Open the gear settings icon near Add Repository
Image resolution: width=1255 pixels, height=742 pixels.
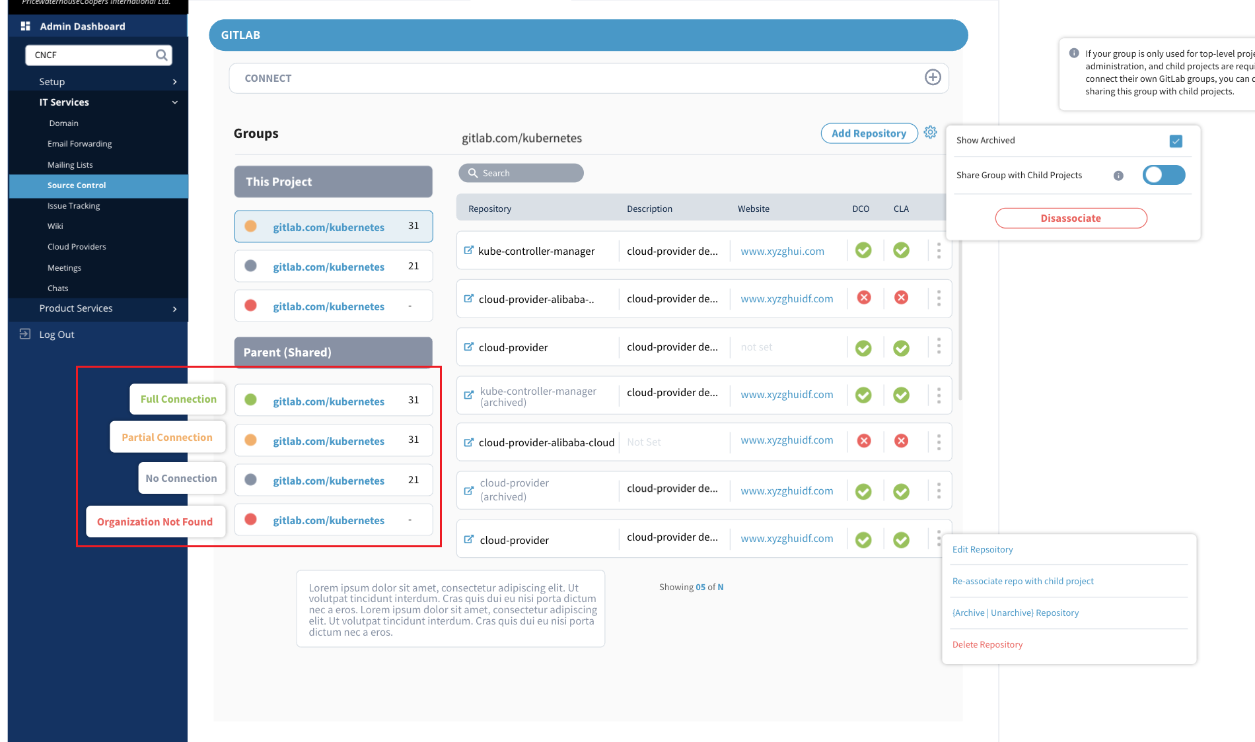930,132
